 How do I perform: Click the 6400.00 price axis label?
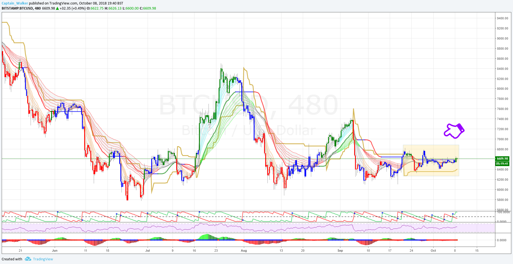pyautogui.click(x=502, y=169)
